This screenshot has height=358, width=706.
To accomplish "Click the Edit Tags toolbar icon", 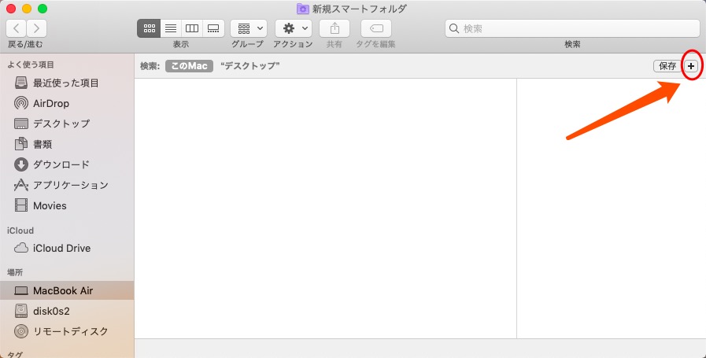I will [376, 28].
